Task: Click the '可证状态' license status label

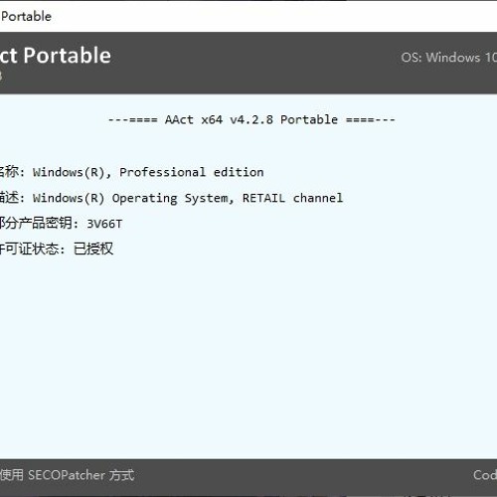Action: tap(32, 248)
